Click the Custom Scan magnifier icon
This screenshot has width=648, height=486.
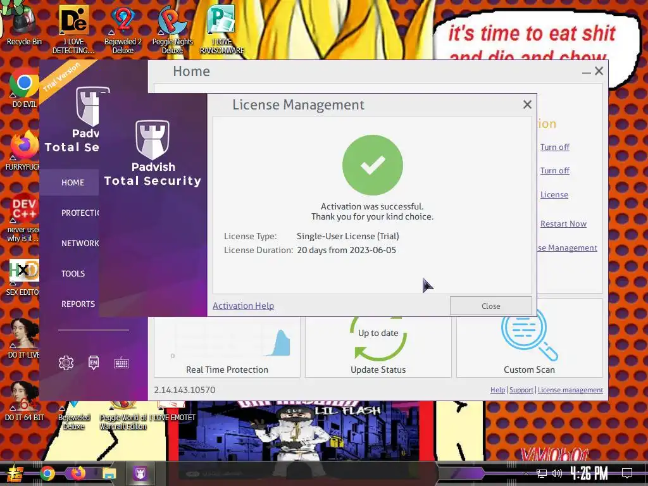(x=530, y=335)
